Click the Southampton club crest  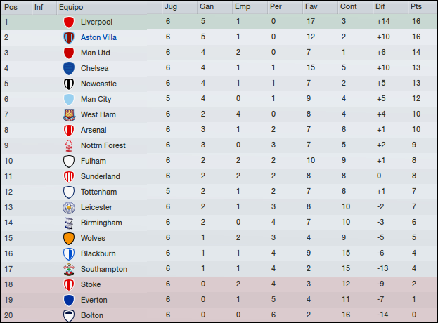click(69, 269)
